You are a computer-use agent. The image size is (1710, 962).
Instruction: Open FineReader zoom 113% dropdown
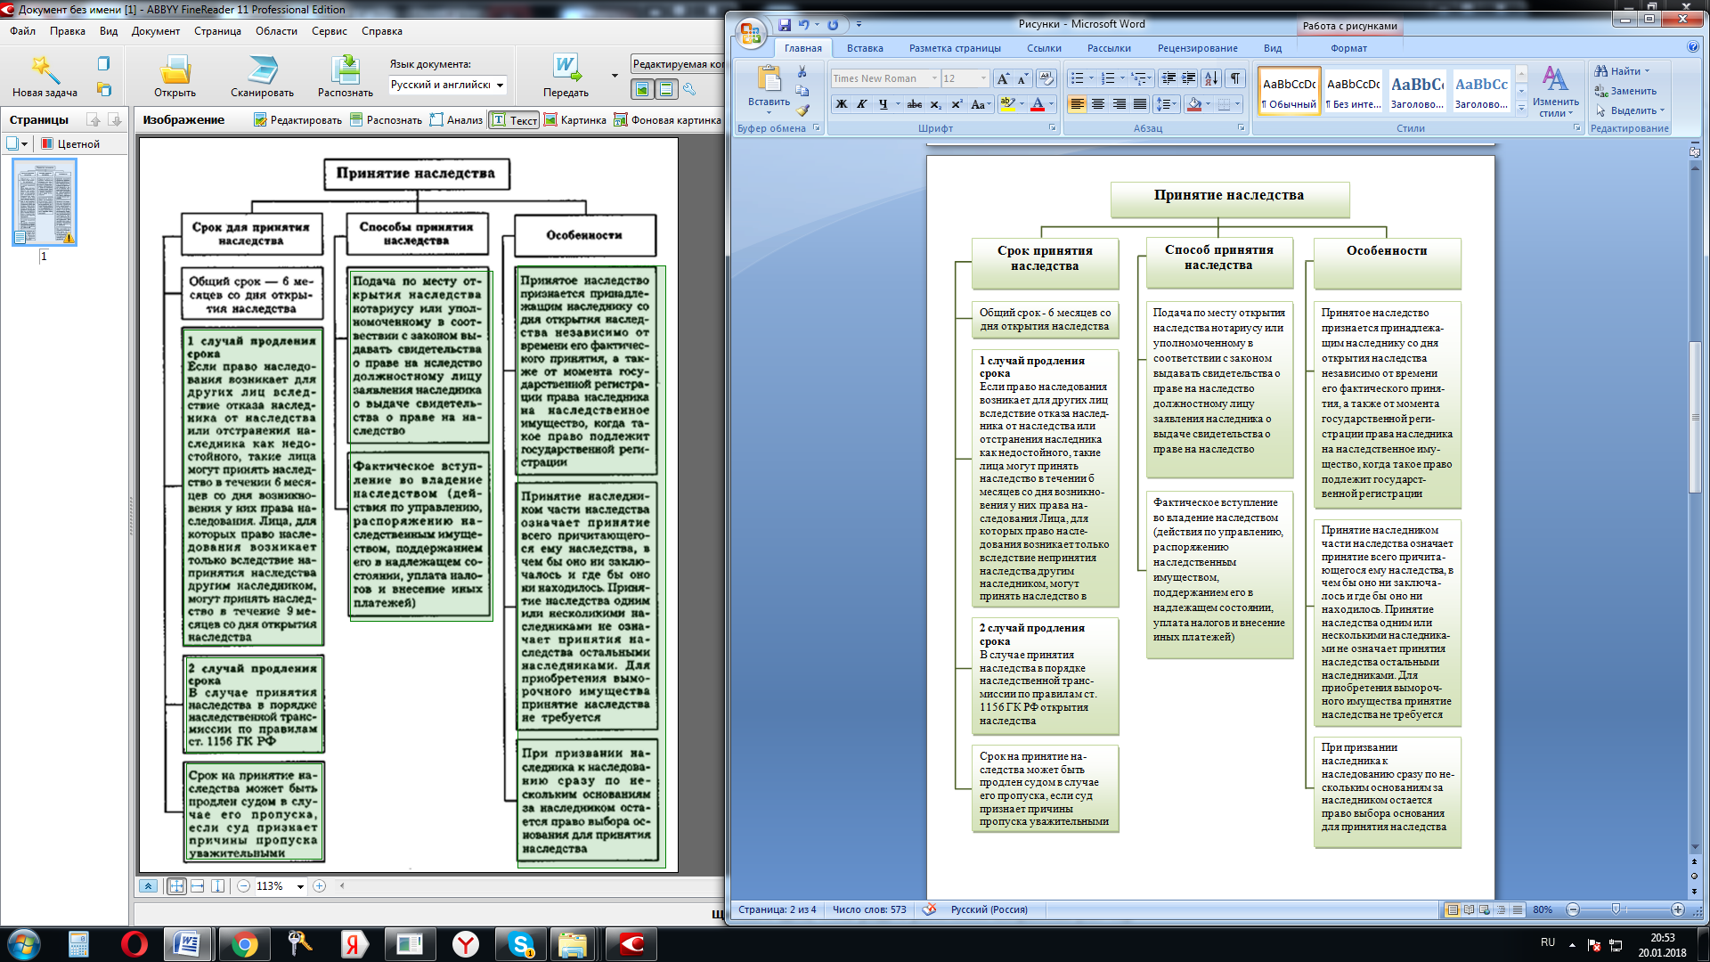300,886
